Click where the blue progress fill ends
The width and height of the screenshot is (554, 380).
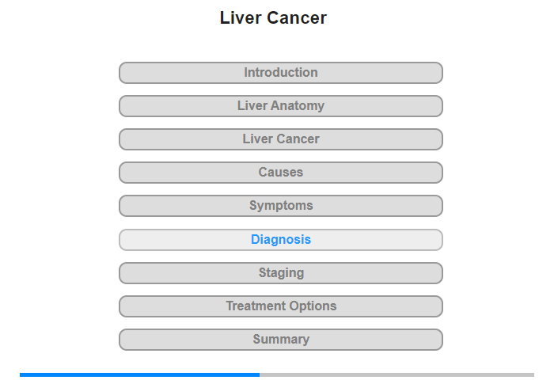click(259, 374)
